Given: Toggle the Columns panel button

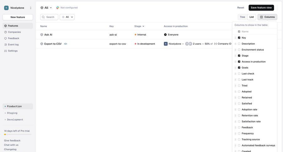Looking at the screenshot, I should tap(267, 17).
